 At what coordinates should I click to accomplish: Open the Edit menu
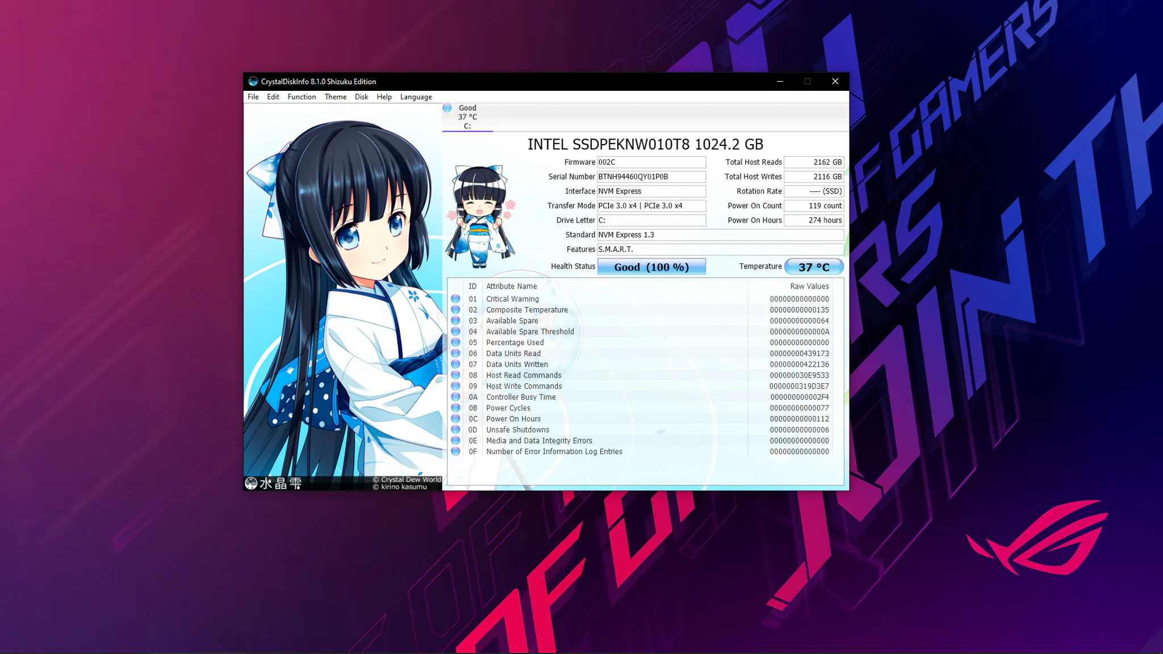click(x=273, y=97)
